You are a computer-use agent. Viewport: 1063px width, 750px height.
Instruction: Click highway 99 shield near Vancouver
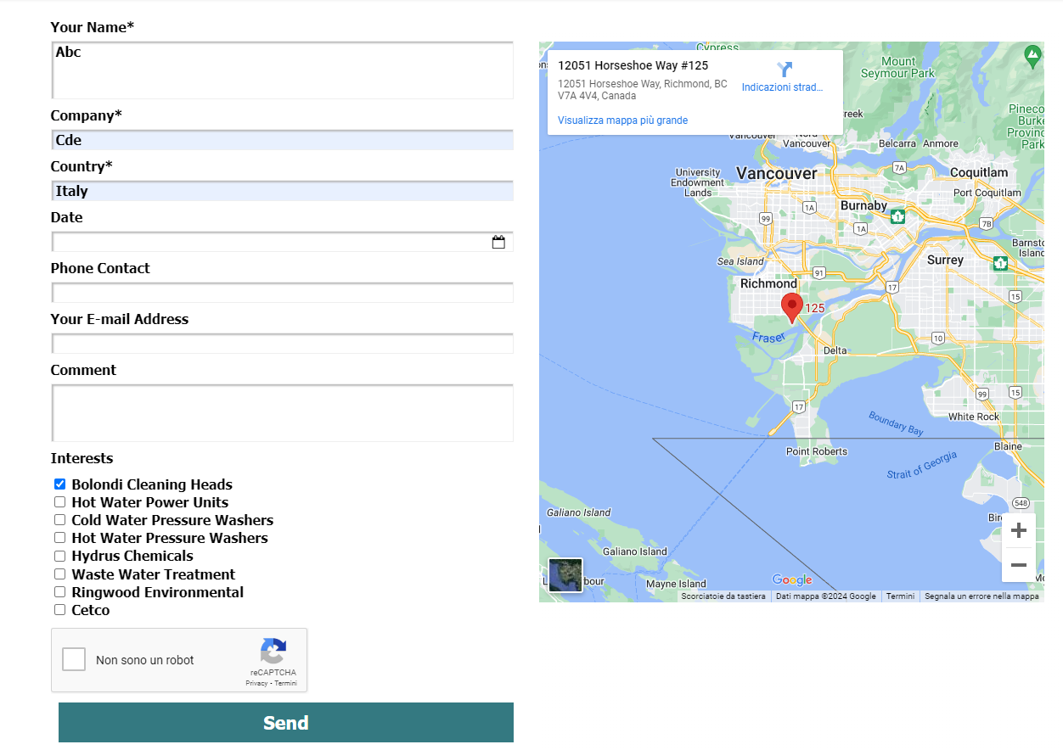pyautogui.click(x=766, y=219)
